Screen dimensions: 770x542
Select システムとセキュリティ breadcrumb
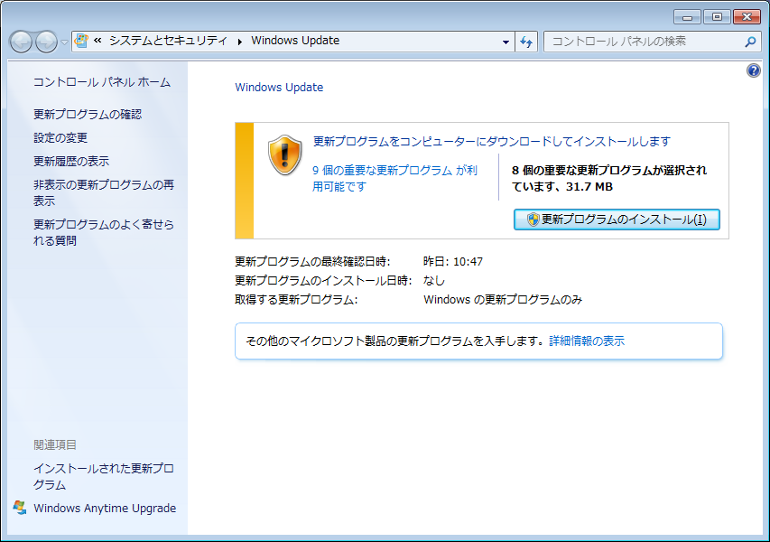(168, 41)
